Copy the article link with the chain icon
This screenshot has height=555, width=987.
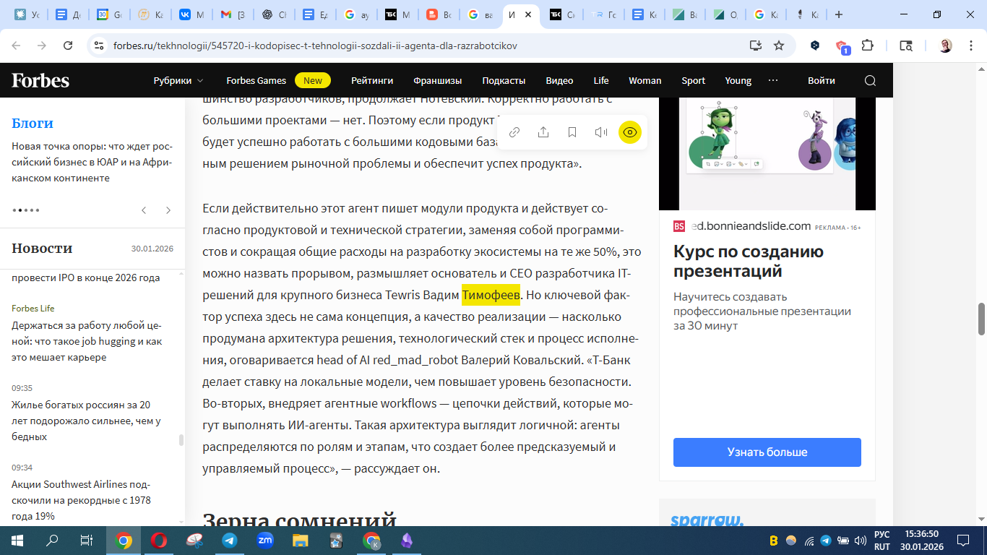[514, 132]
